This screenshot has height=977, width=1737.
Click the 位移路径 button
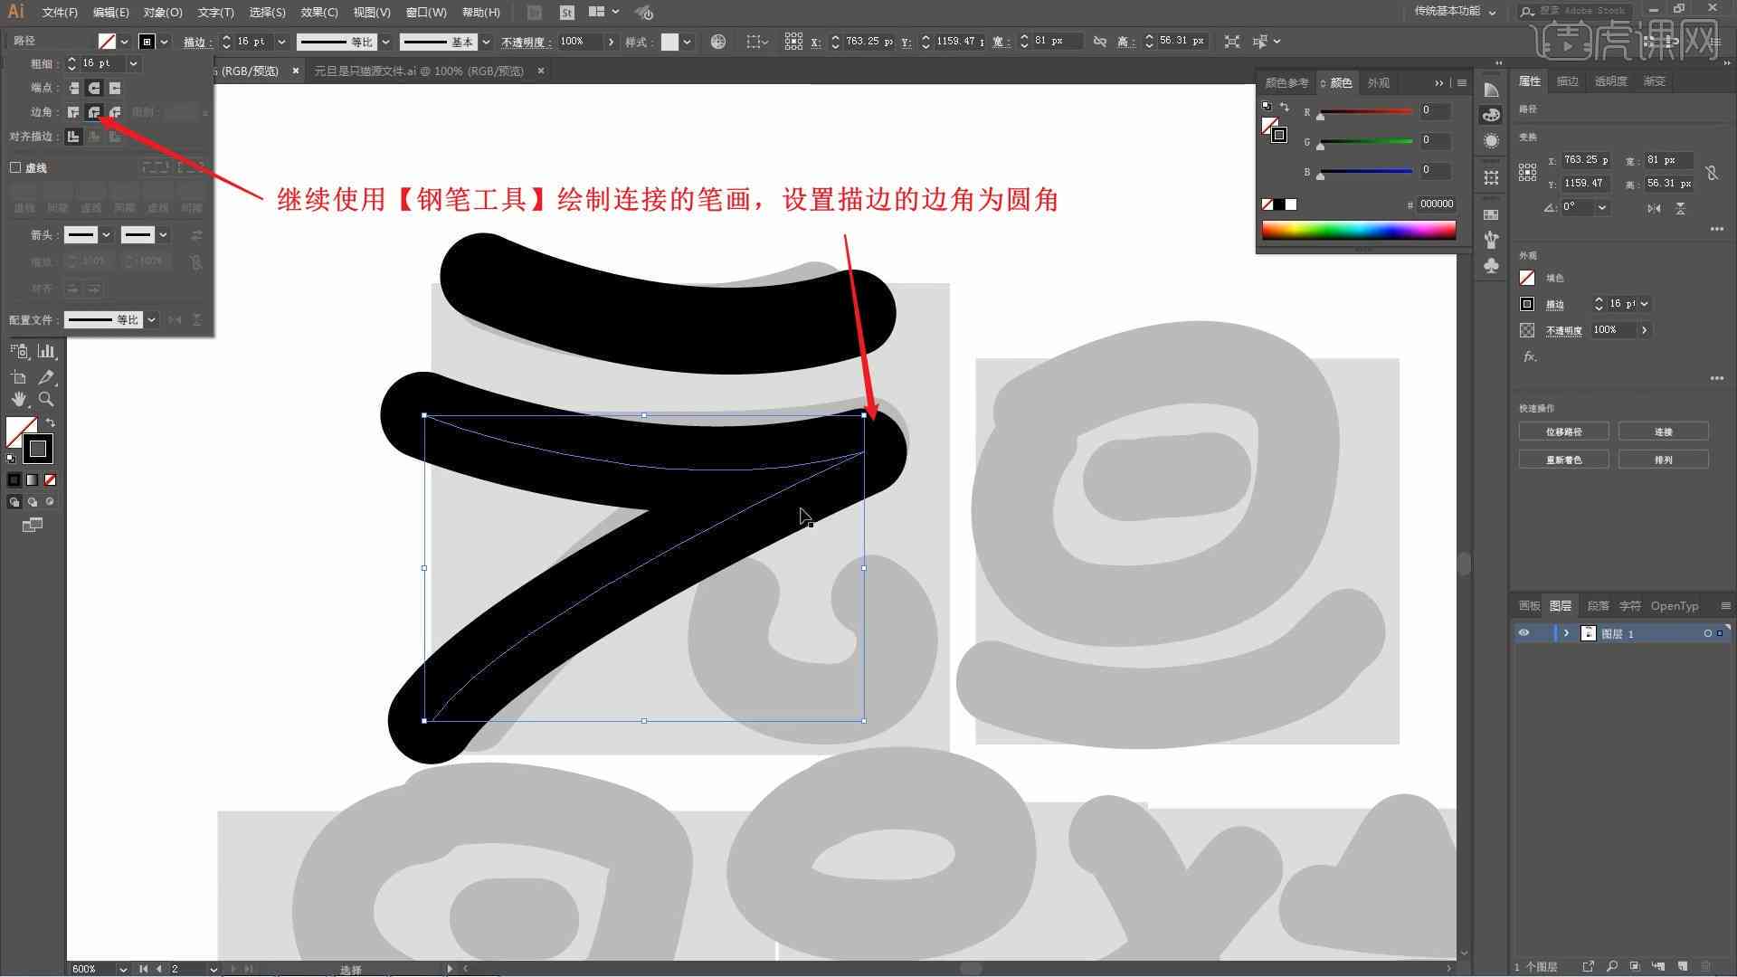[x=1563, y=432]
